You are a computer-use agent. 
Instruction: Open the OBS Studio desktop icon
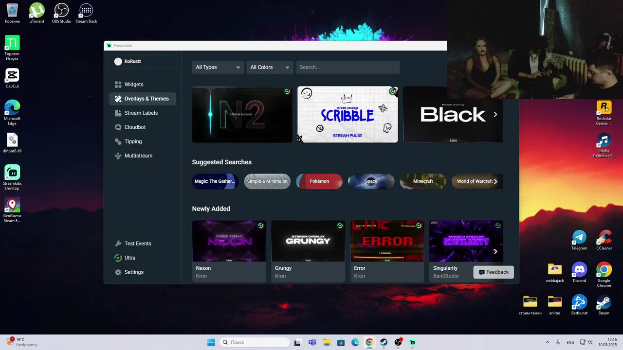[x=61, y=14]
